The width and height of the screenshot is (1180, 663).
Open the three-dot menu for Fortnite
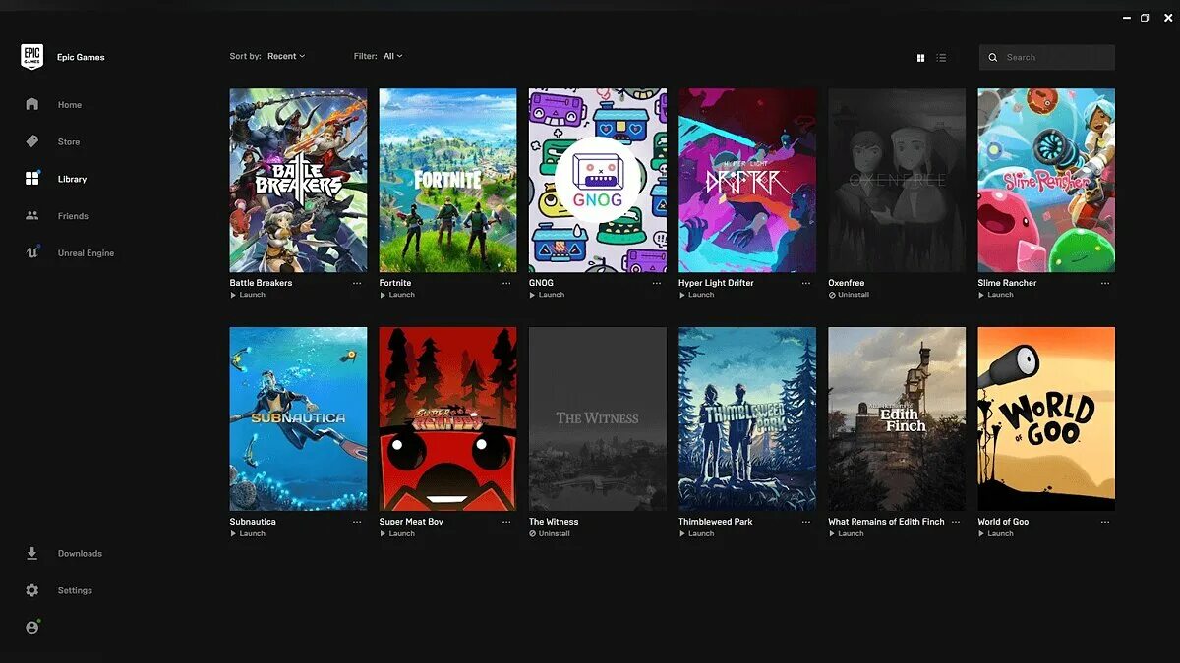[506, 283]
